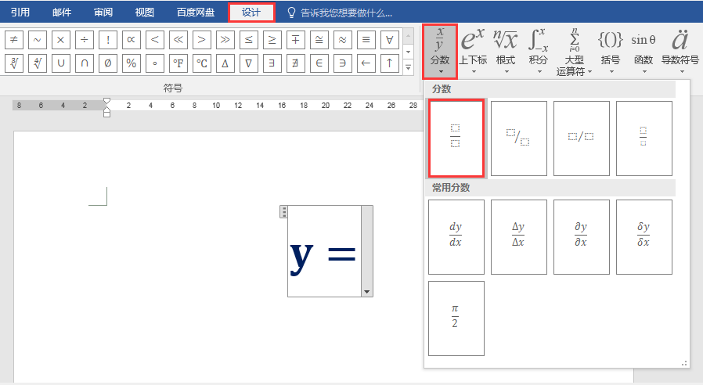Viewport: 703px width, 385px height.
Task: Insert the intersection (∩) symbol
Action: [x=85, y=63]
